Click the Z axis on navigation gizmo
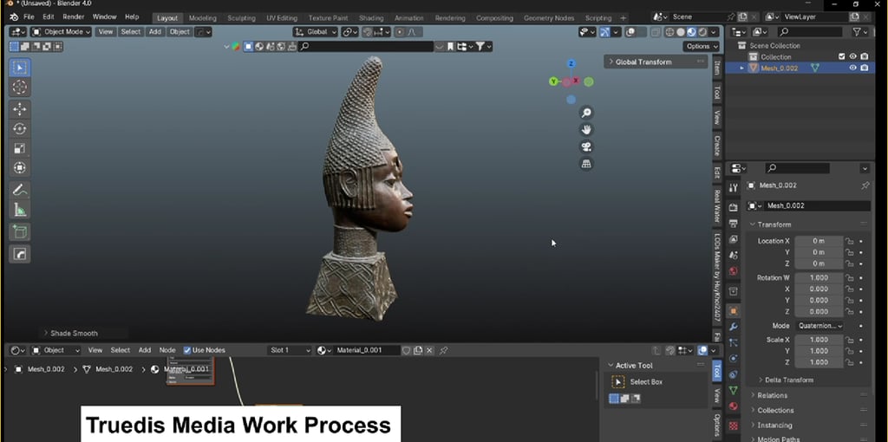 point(571,63)
